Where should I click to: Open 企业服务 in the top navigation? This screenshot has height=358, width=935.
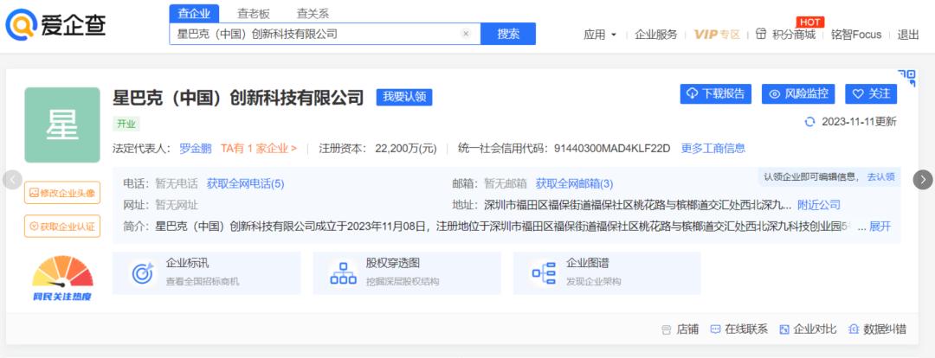(656, 35)
